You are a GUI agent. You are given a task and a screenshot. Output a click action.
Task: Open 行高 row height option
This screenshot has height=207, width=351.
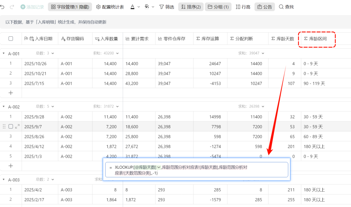tap(243, 7)
